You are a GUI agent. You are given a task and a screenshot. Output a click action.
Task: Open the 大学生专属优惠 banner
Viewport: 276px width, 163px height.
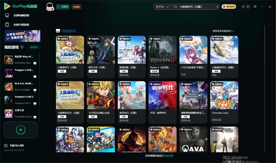(22, 36)
